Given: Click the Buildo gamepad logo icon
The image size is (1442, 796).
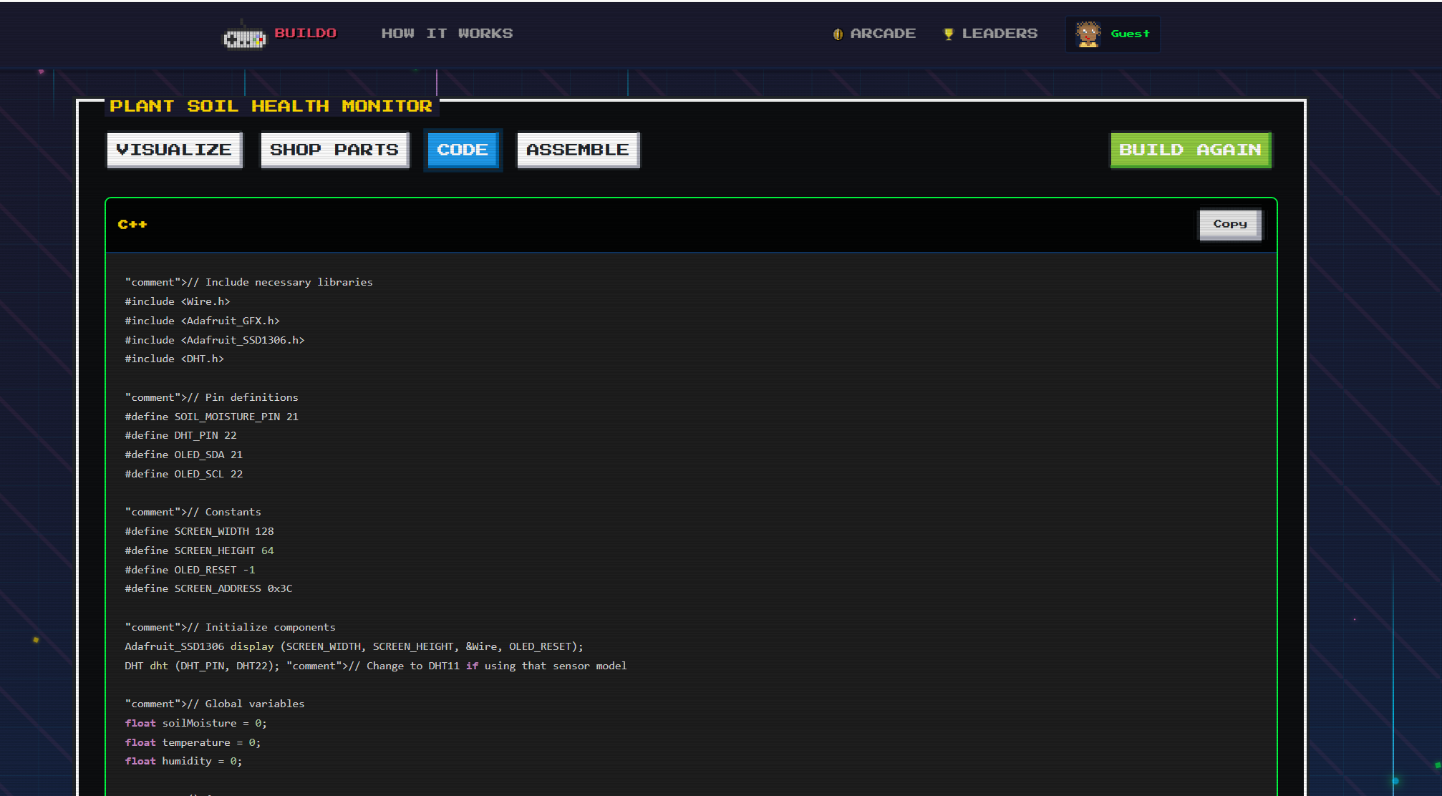Looking at the screenshot, I should pos(244,37).
